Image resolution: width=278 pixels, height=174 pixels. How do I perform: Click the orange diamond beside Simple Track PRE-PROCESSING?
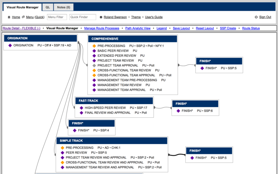(63, 148)
